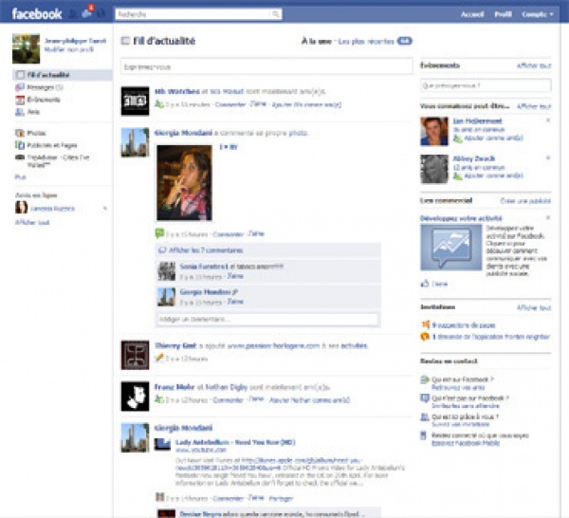Click the facebook logo in header

point(37,14)
